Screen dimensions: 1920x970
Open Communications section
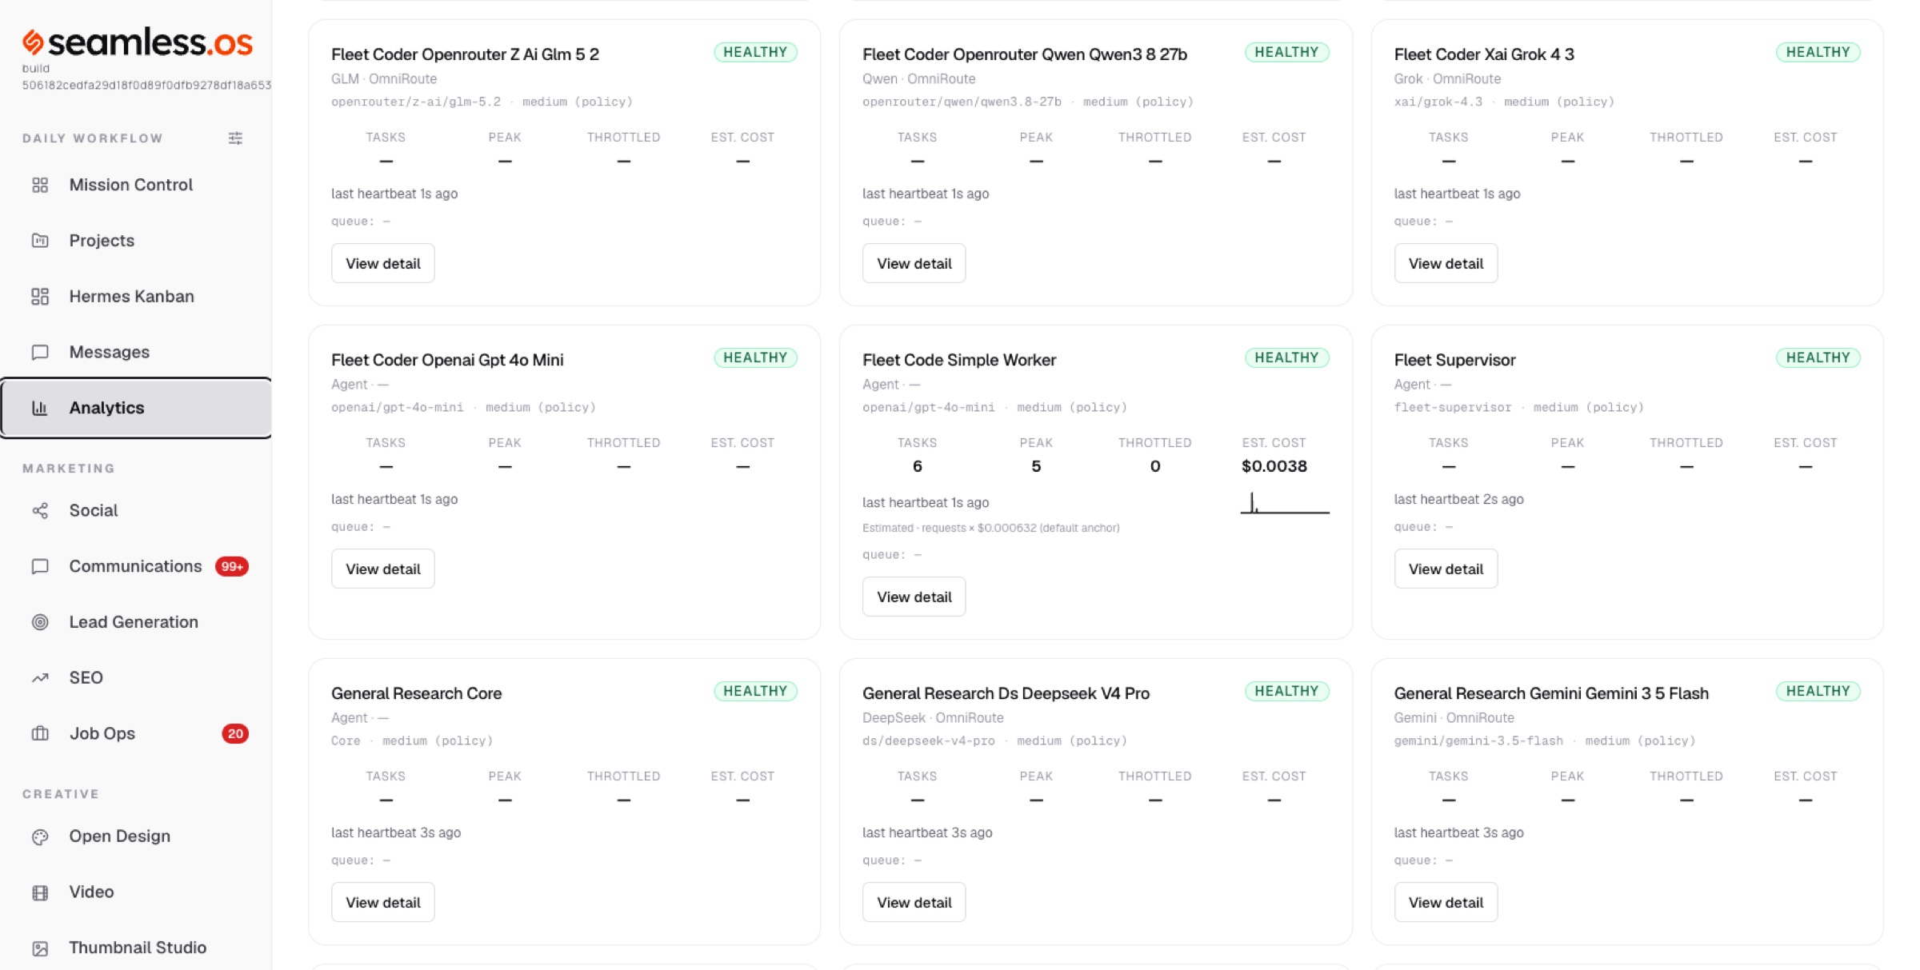(136, 566)
